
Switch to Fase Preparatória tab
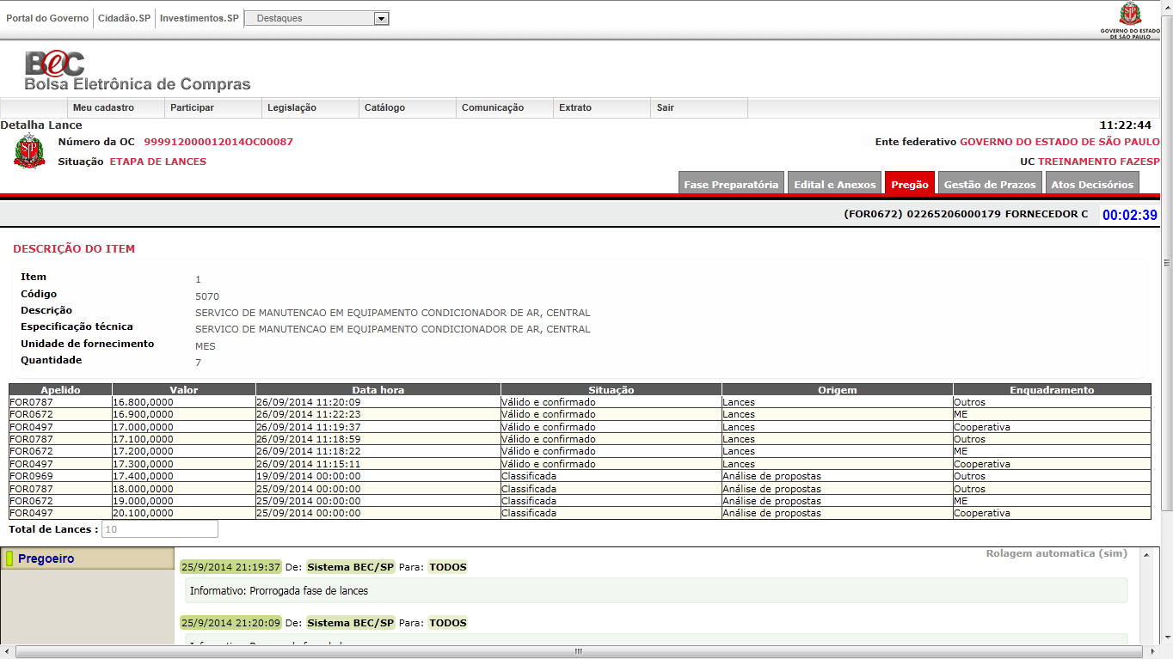click(x=731, y=184)
